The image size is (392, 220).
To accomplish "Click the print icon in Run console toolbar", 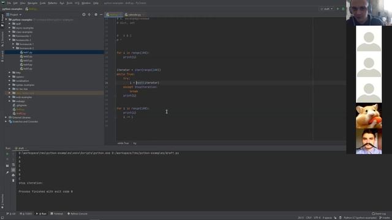I will (x=13, y=175).
